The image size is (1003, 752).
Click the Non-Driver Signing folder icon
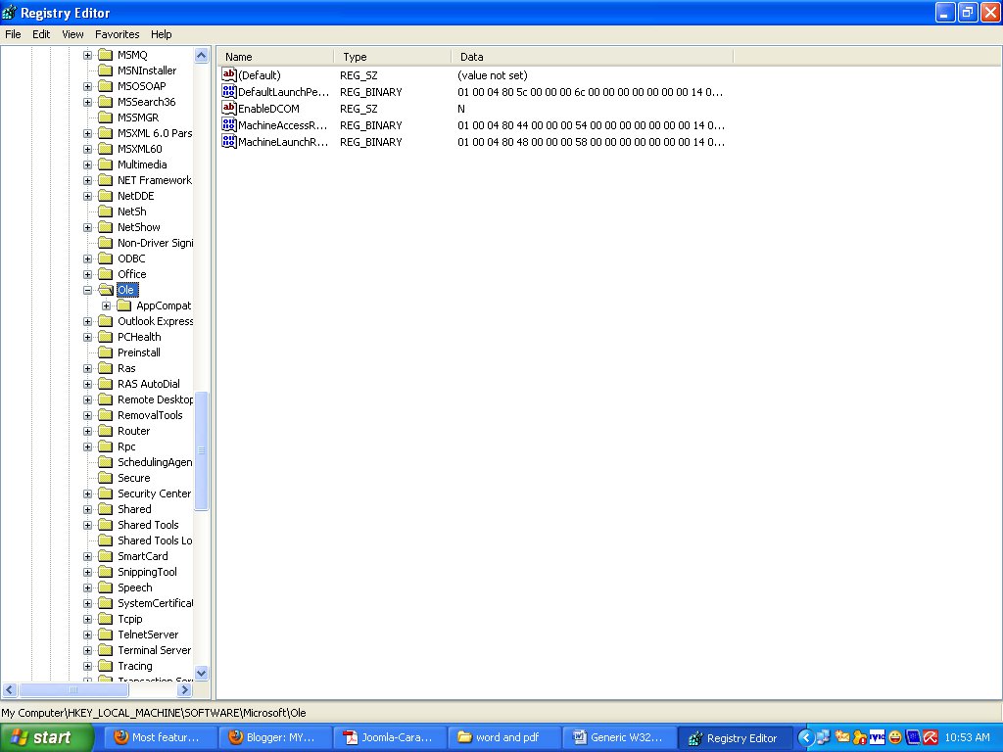(x=106, y=243)
